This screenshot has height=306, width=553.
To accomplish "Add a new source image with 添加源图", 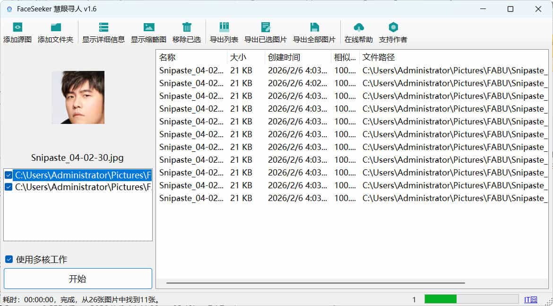I will pos(17,32).
